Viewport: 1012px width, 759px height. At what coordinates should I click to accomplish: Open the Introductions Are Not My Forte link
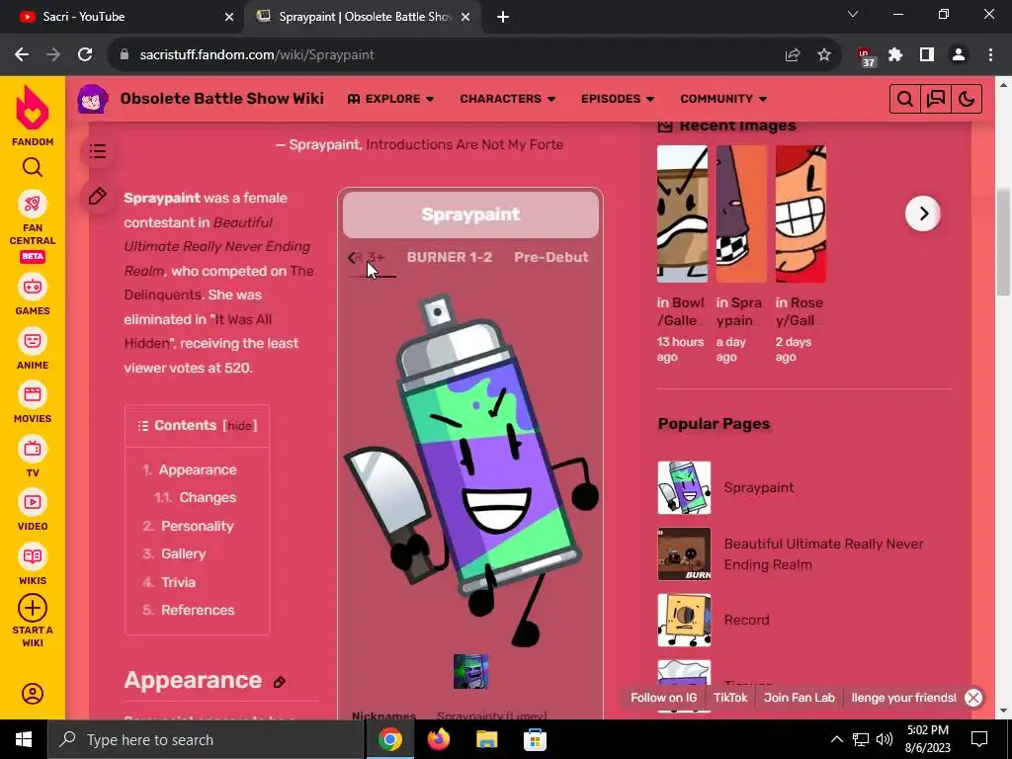(464, 144)
